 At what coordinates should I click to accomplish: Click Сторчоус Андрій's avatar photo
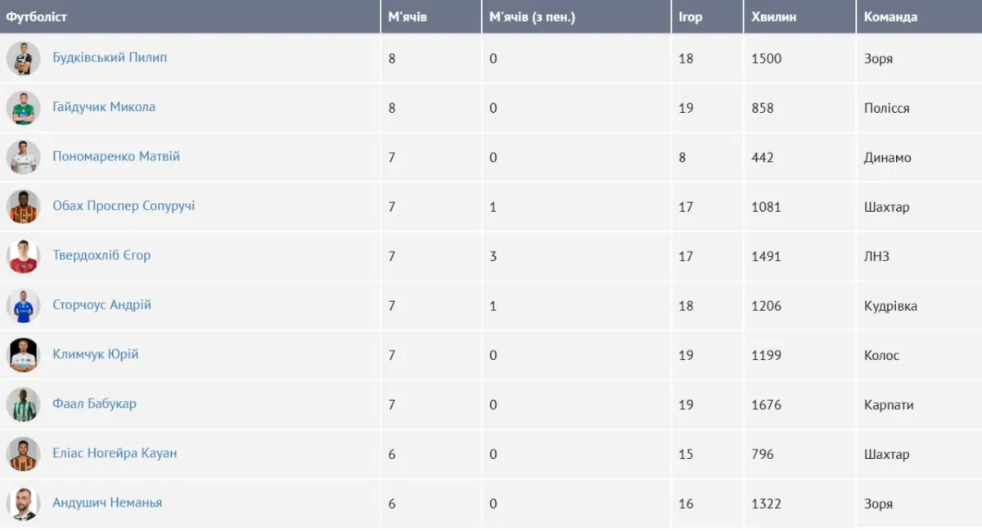click(23, 306)
